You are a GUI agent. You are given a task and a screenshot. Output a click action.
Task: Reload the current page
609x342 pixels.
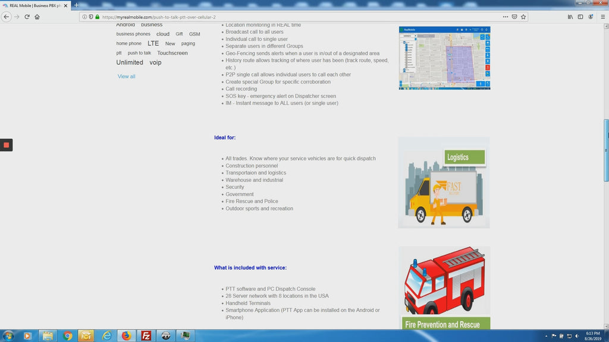[27, 17]
